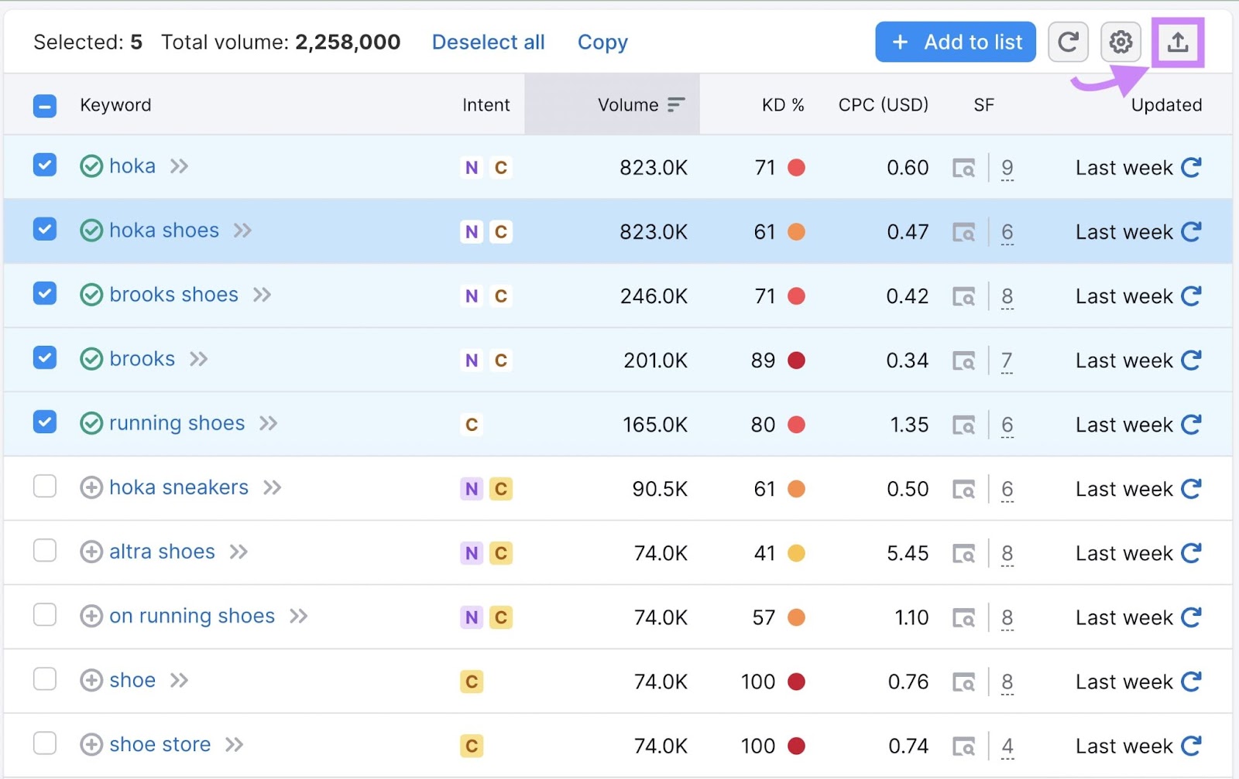1239x779 pixels.
Task: Uncheck the running shoes row checkbox
Action: [x=45, y=422]
